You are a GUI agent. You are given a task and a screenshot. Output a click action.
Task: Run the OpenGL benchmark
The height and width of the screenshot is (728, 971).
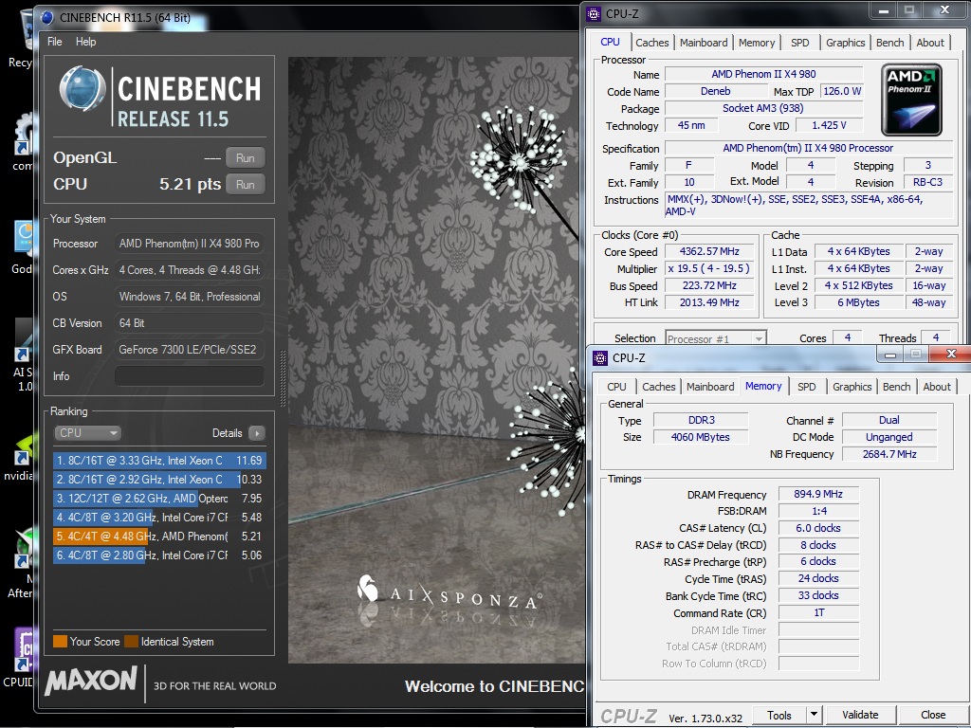(246, 158)
